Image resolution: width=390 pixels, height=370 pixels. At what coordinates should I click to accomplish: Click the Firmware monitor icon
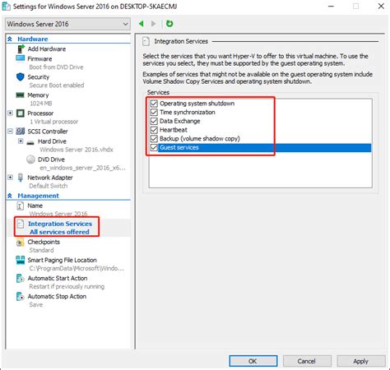21,58
